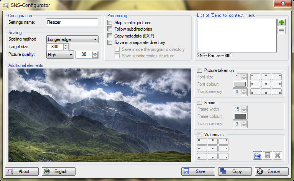The image size is (294, 181).
Task: Select watermark middle-left position button
Action: click(x=202, y=148)
